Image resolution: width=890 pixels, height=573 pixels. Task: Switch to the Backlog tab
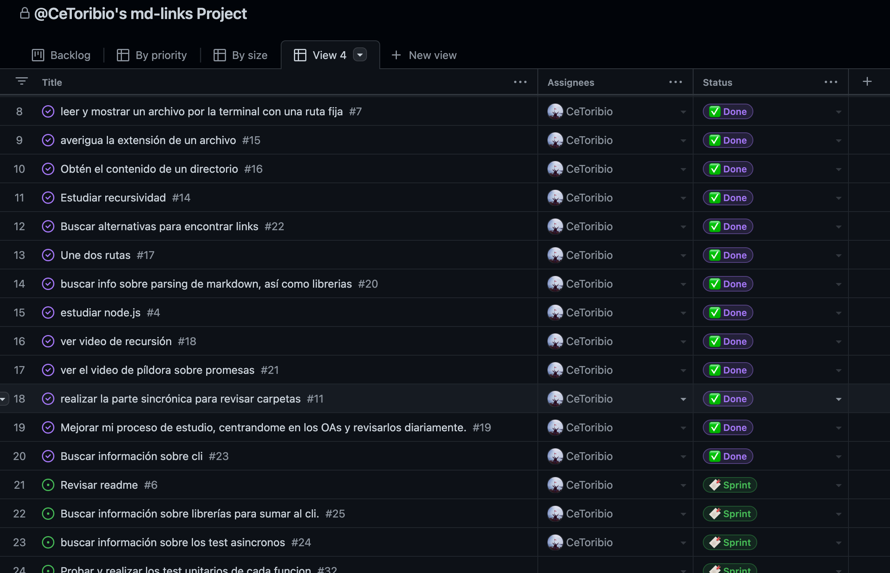61,55
